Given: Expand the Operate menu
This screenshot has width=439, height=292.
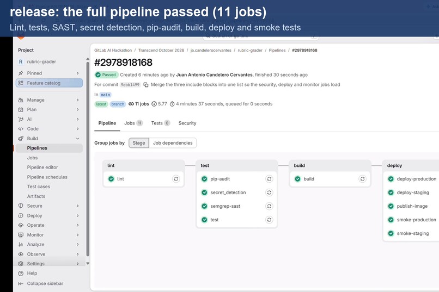Looking at the screenshot, I should pyautogui.click(x=78, y=225).
